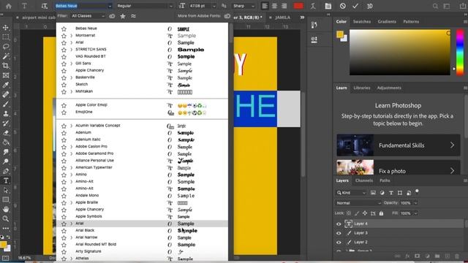Open the layer blending mode Normal dropdown

click(358, 203)
